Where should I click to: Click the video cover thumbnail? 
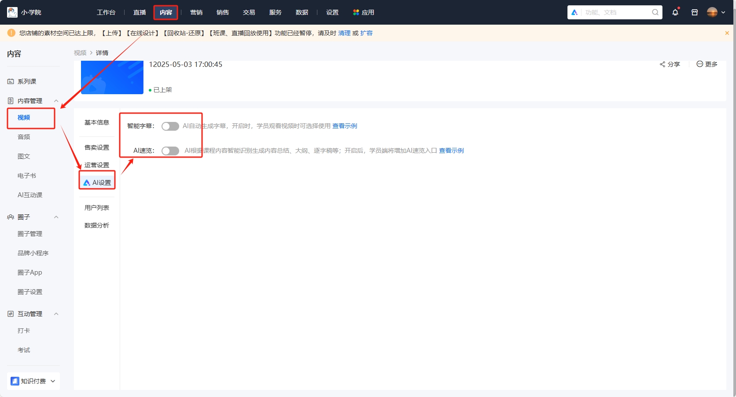coord(112,77)
